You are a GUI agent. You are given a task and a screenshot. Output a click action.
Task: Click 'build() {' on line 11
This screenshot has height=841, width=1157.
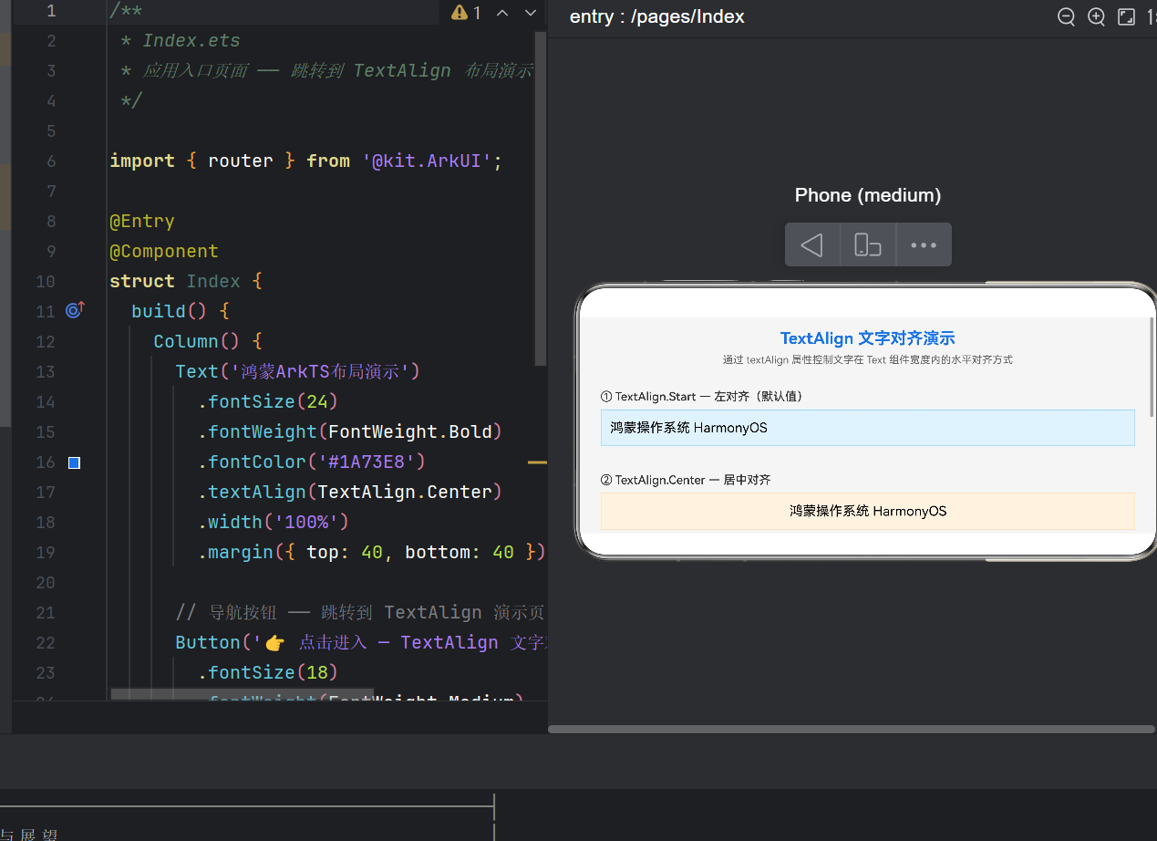181,311
